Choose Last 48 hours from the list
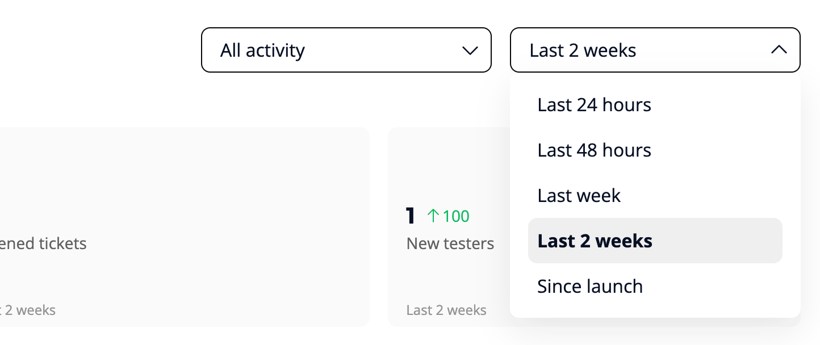 (x=594, y=150)
